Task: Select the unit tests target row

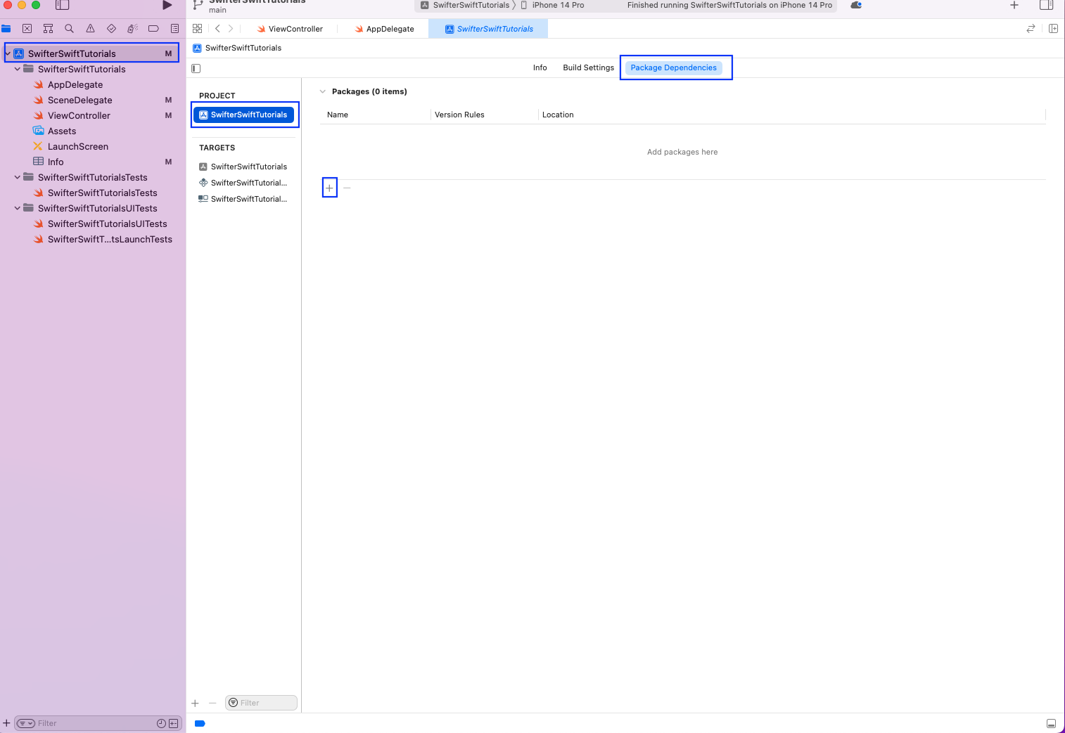Action: click(x=244, y=183)
